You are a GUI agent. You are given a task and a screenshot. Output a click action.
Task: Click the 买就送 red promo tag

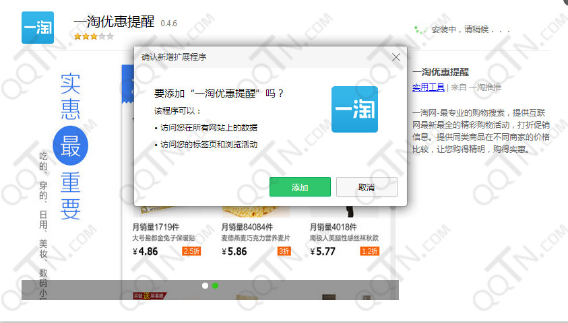pos(150,296)
